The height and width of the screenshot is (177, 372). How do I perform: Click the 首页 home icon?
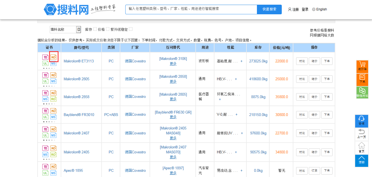361,148
